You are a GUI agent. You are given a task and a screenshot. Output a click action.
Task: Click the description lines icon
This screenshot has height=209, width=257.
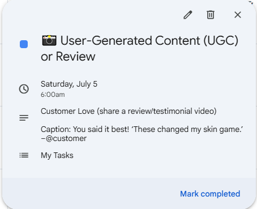point(24,118)
